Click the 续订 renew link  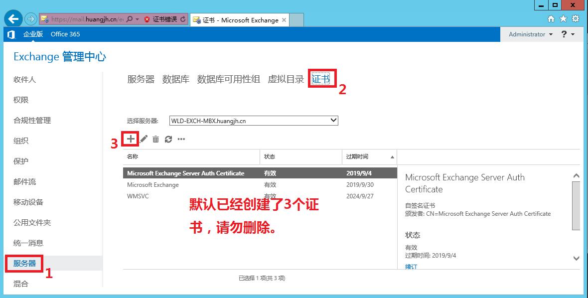click(411, 267)
